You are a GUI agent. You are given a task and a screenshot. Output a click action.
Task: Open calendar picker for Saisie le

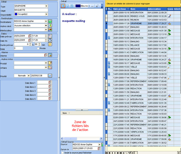pos(99,148)
